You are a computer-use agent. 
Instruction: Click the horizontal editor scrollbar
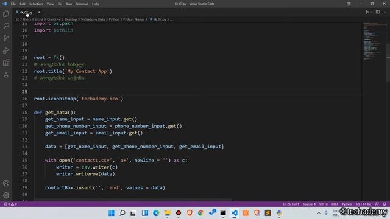point(133,199)
